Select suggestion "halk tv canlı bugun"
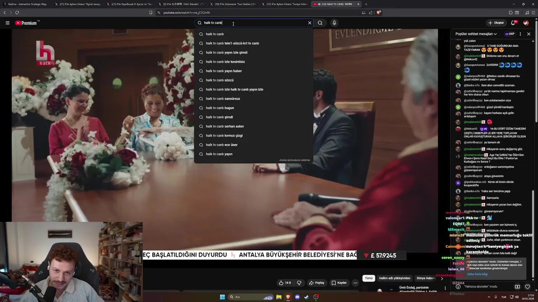 tap(253, 108)
